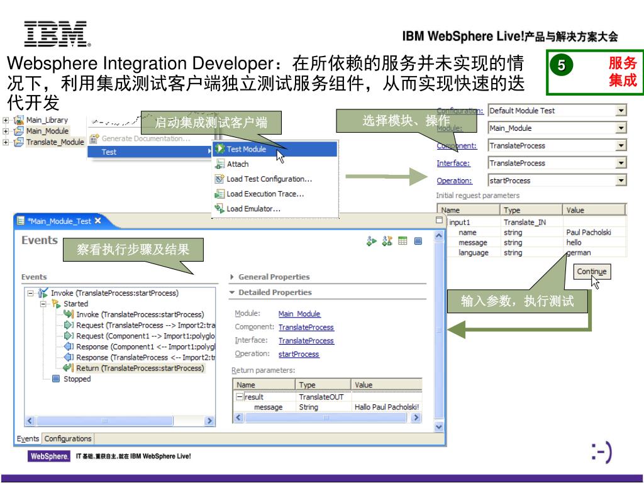Open the Interface dropdown
Viewport: 644px width, 483px height.
click(x=621, y=163)
